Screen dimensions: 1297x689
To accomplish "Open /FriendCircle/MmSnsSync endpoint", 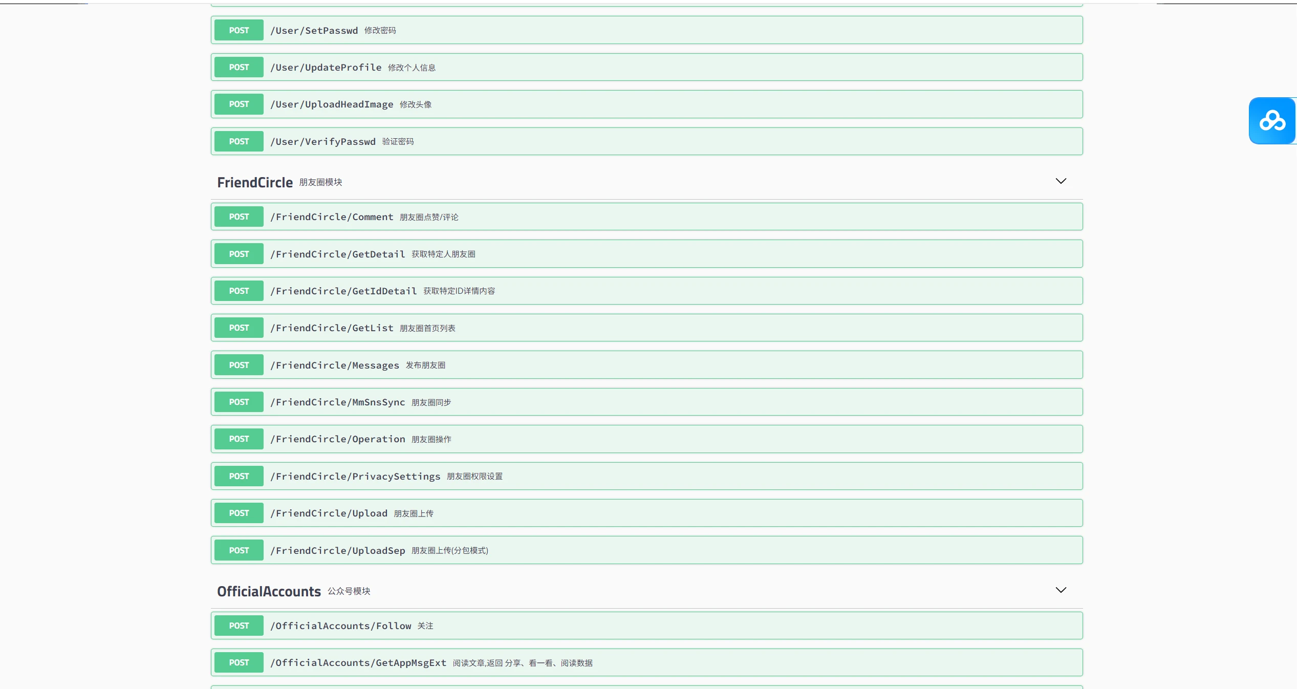I will tap(338, 402).
